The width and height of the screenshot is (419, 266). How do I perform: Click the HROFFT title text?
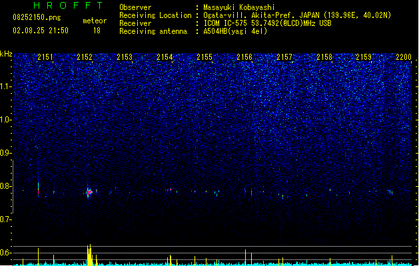(x=68, y=5)
